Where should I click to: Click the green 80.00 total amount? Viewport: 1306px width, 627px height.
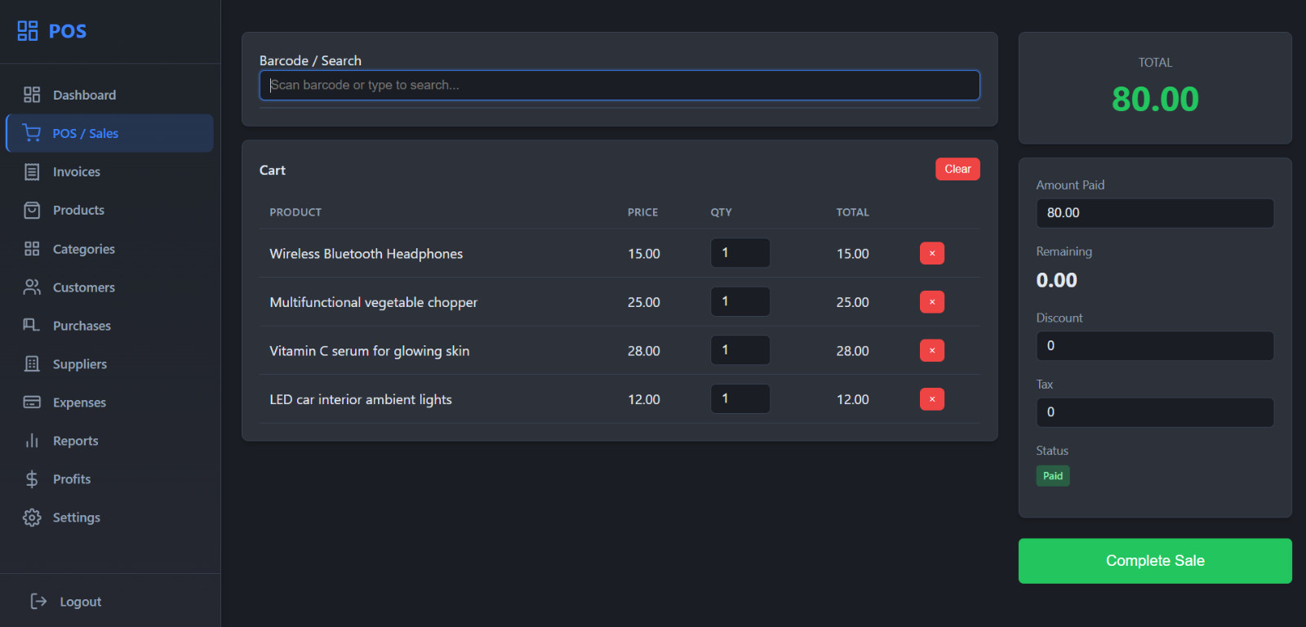tap(1155, 99)
